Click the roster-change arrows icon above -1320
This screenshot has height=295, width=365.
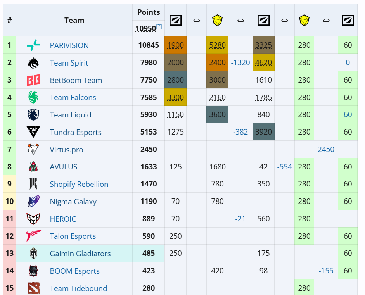point(240,21)
